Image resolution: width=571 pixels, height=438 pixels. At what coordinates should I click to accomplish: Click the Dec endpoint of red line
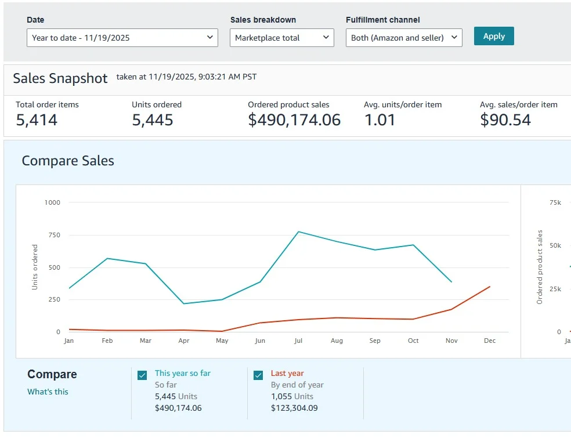point(490,287)
